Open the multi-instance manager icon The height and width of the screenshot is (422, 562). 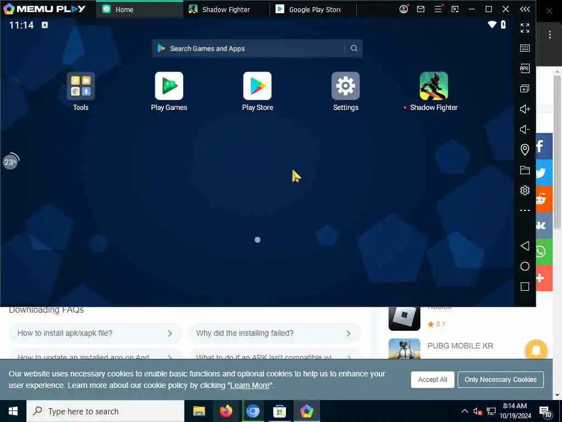coord(525,88)
